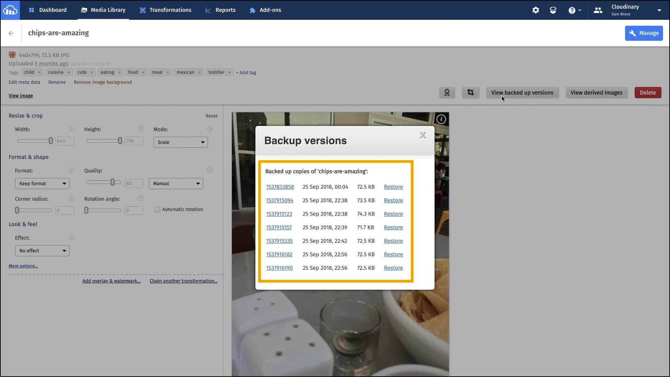670x377 pixels.
Task: Click the Add-ons puzzle icon
Action: pyautogui.click(x=252, y=10)
